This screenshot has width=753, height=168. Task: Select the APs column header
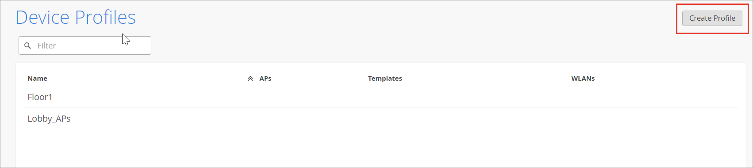[265, 78]
